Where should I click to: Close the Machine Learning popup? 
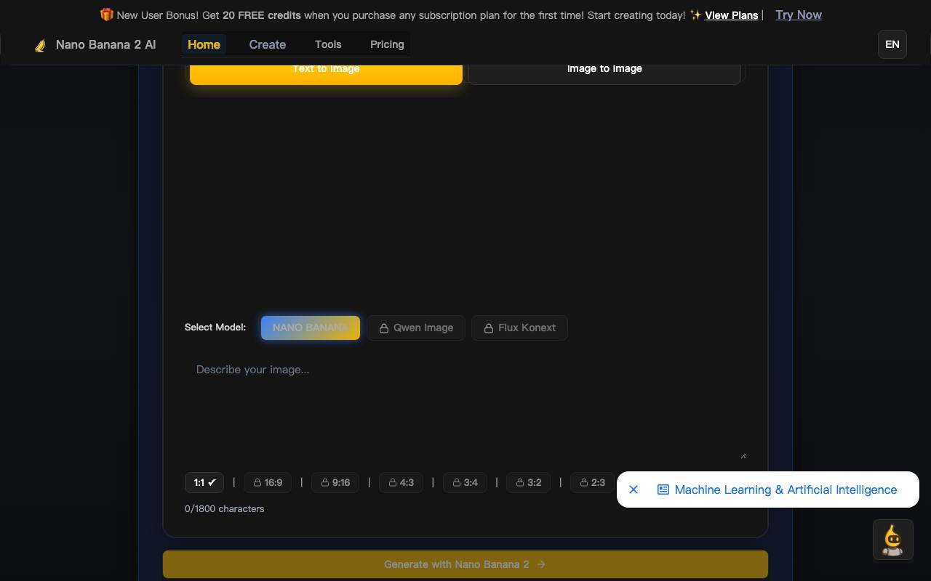tap(634, 489)
